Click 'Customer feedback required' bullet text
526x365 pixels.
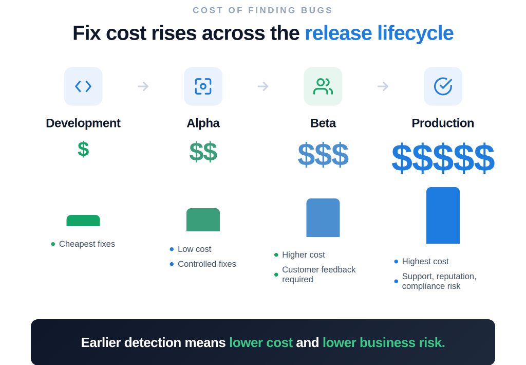coord(318,275)
